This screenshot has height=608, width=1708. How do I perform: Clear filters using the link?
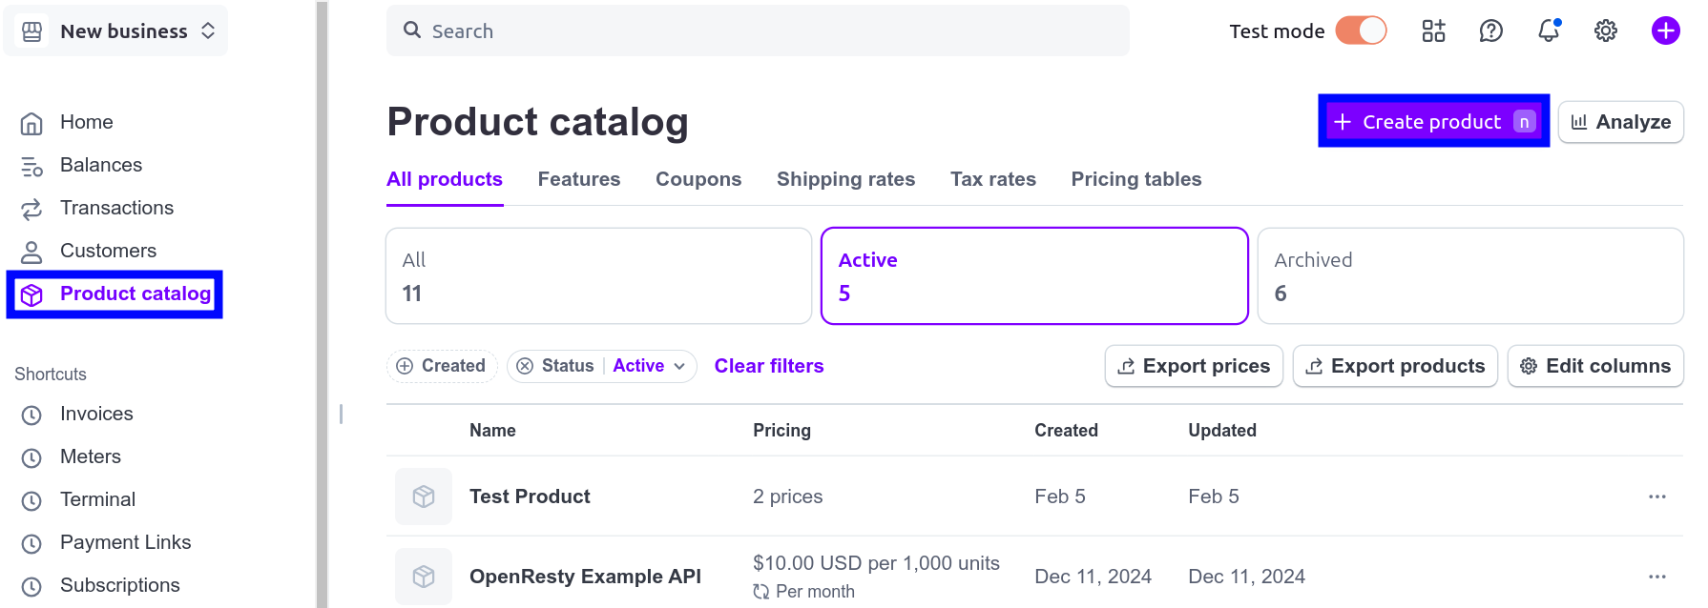pyautogui.click(x=769, y=366)
